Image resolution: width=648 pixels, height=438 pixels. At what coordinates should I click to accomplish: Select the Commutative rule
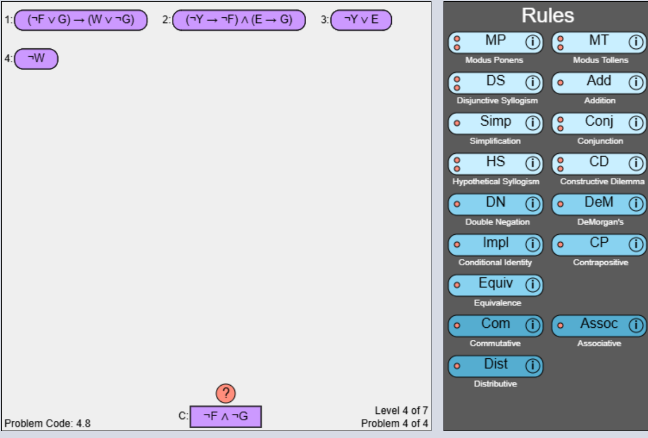(492, 324)
